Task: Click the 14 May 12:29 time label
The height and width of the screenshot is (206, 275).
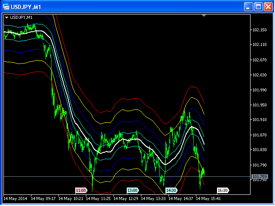Action: point(126,199)
